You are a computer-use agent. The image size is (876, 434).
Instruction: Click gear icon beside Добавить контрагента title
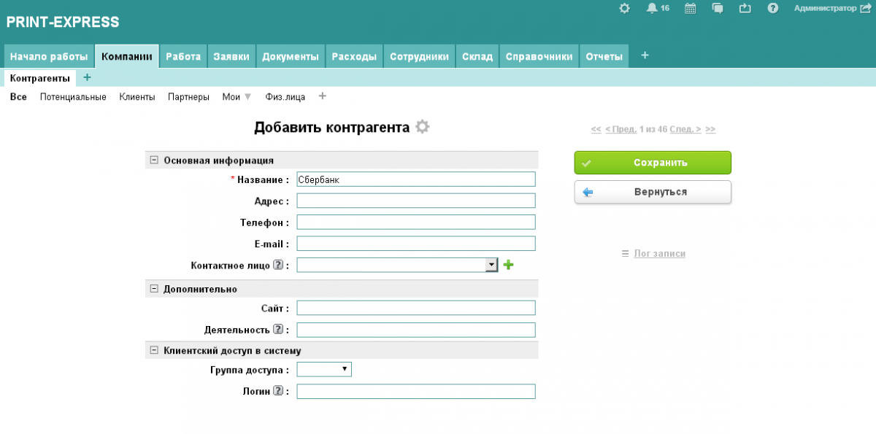tap(422, 127)
